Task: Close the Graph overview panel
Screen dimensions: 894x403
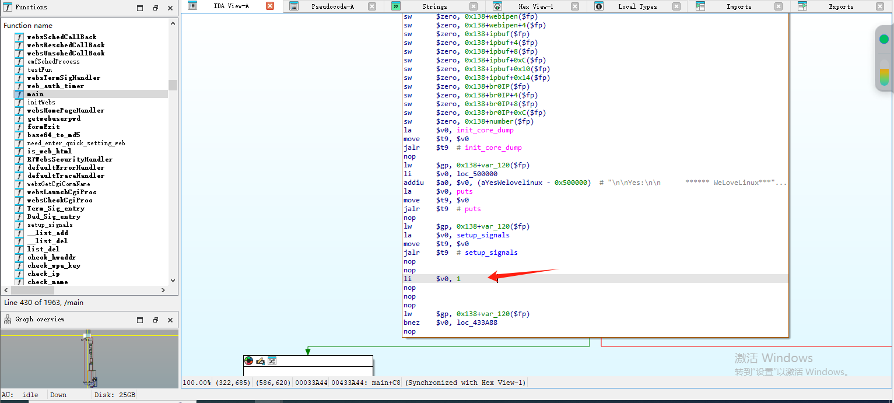Action: click(x=170, y=320)
